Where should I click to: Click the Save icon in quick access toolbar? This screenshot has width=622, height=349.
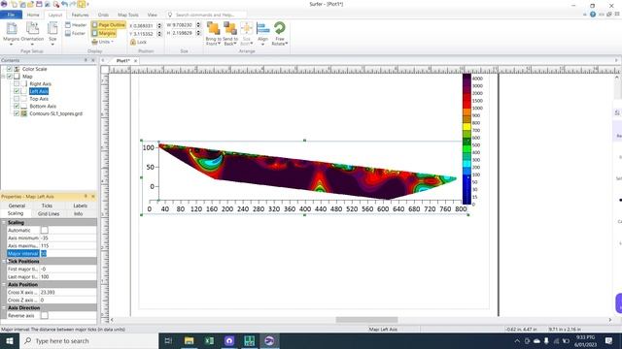point(39,4)
